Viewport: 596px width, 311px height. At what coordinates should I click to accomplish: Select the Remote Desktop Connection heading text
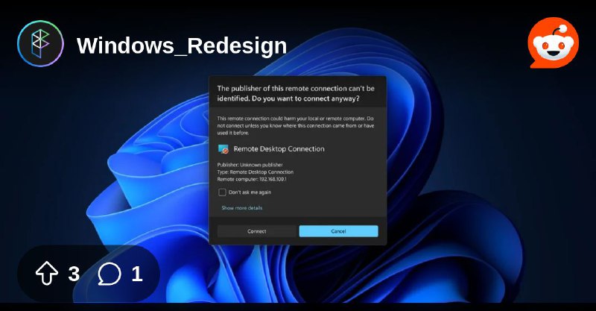click(x=279, y=149)
